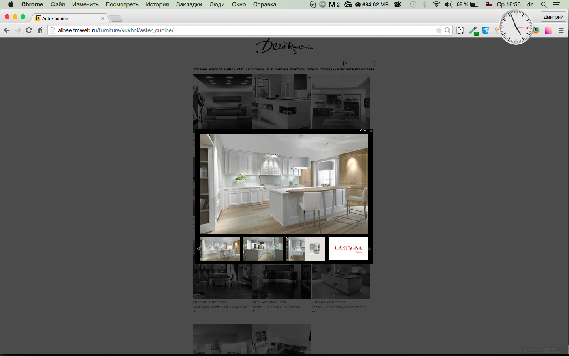
Task: Open the КОНТАКТЫ page
Action: point(298,70)
